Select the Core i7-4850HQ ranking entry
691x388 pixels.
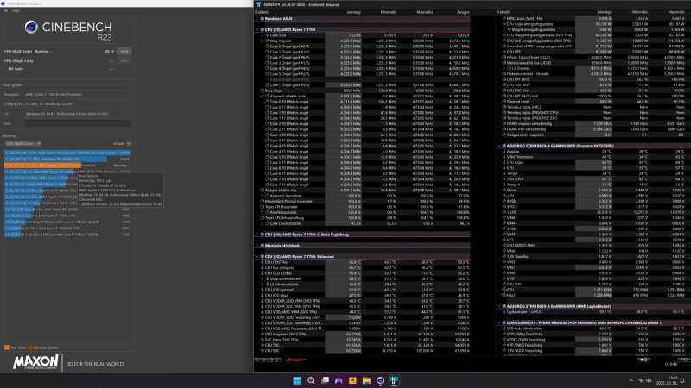[x=67, y=228]
